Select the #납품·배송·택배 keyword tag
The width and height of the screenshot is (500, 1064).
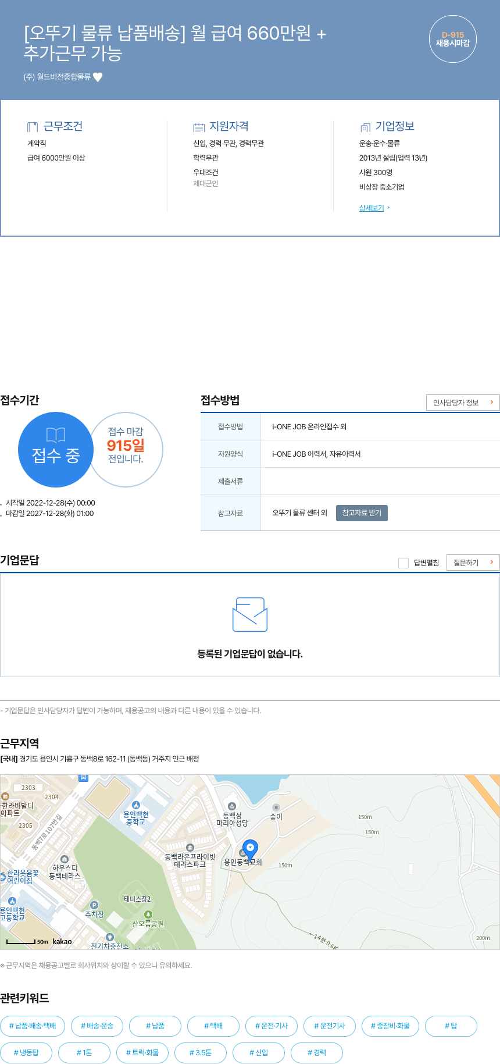point(33,1026)
